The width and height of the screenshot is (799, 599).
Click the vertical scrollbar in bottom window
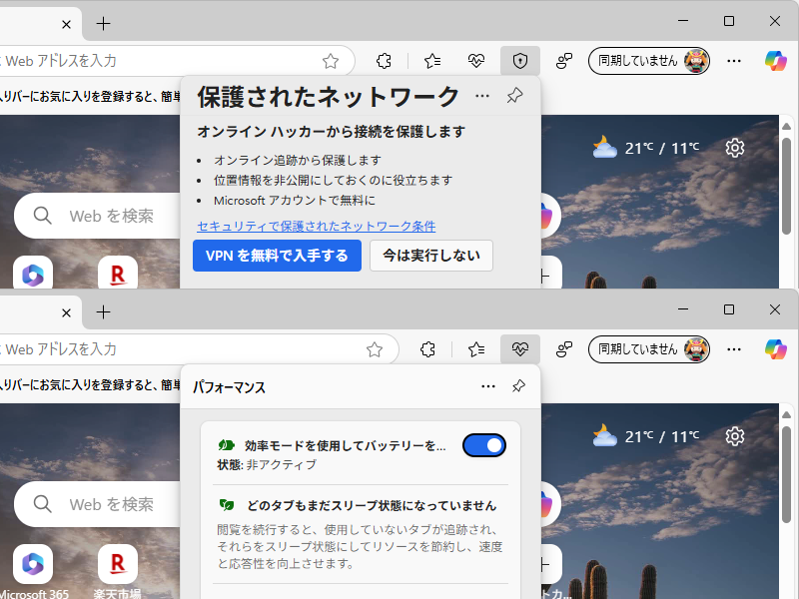pos(786,476)
